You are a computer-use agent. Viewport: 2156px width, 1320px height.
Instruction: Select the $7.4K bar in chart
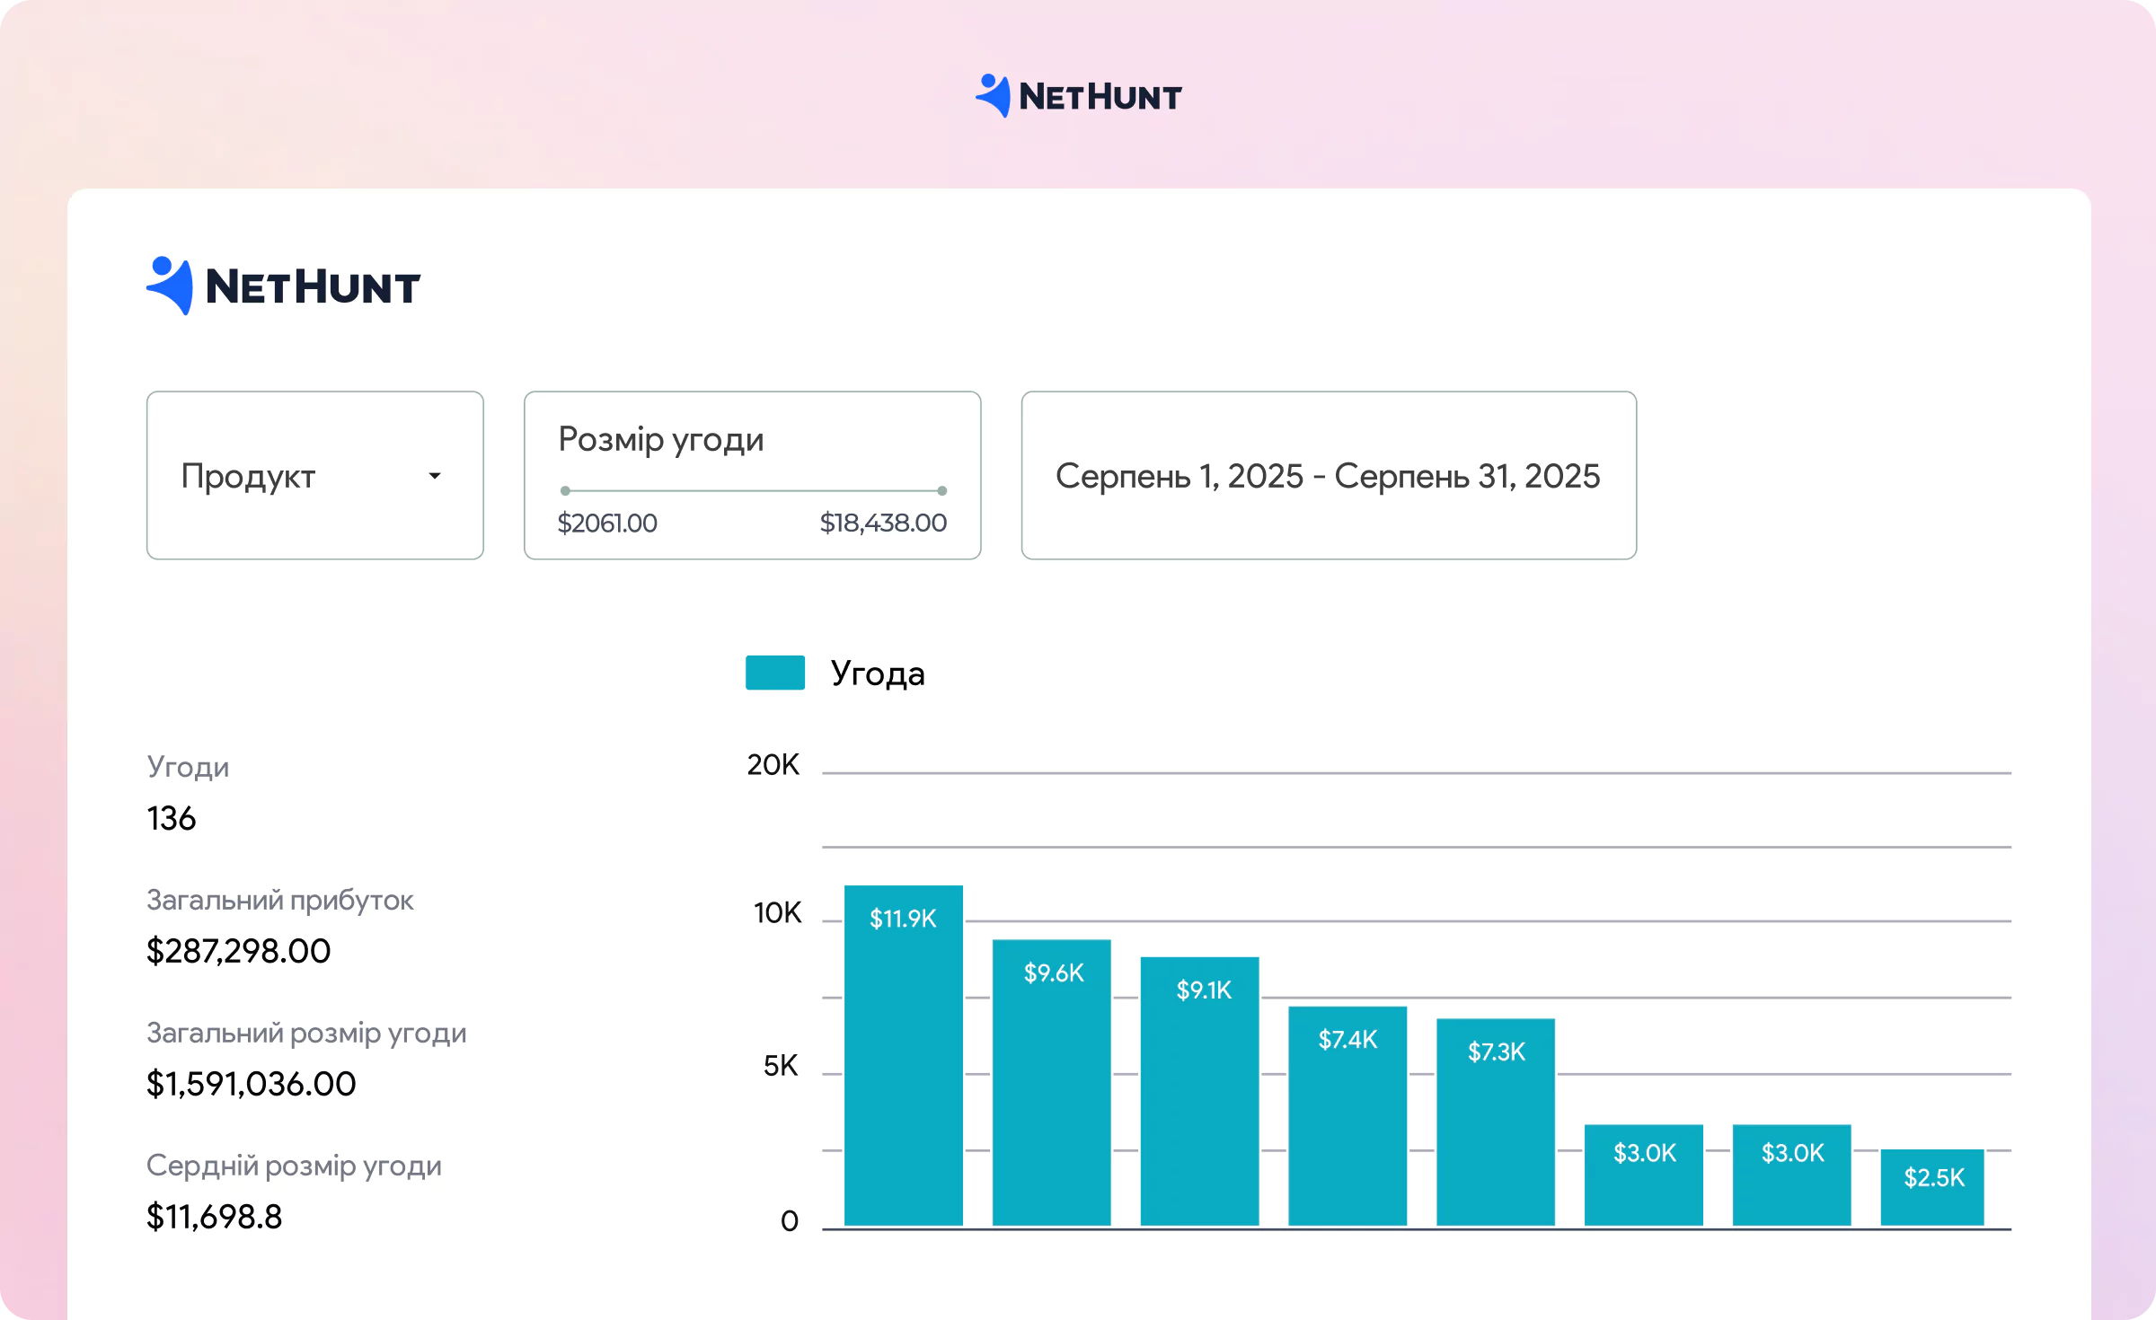pos(1347,1118)
